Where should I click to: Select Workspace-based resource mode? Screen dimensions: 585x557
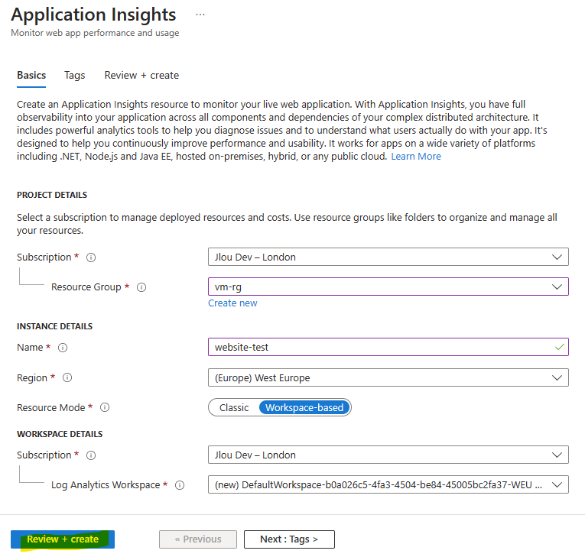pyautogui.click(x=304, y=407)
